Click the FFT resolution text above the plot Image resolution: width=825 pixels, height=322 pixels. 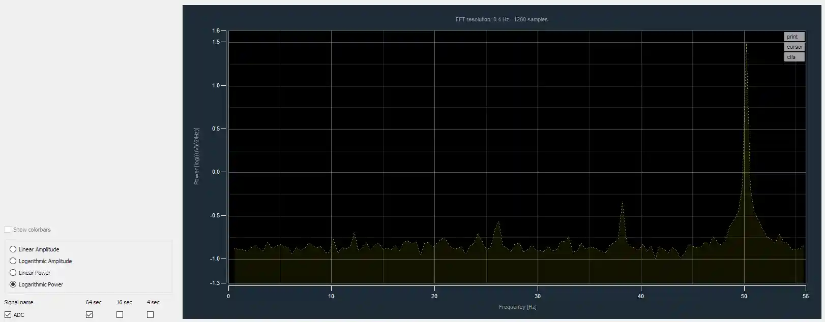pos(501,20)
